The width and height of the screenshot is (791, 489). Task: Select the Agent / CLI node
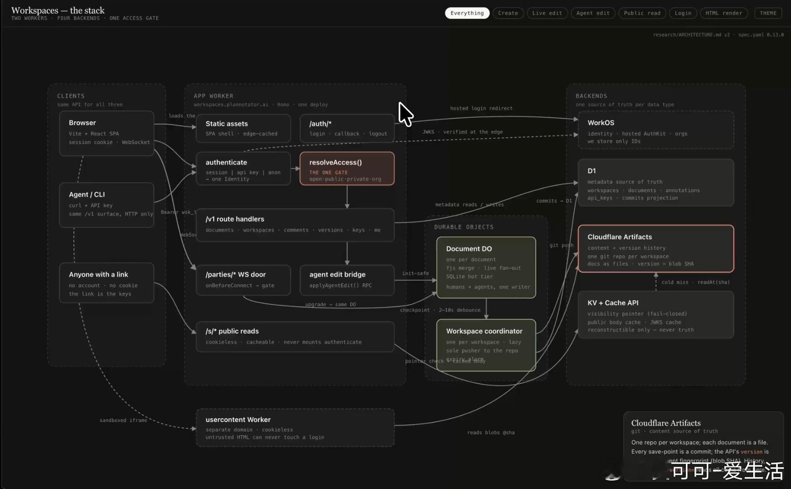pos(106,205)
